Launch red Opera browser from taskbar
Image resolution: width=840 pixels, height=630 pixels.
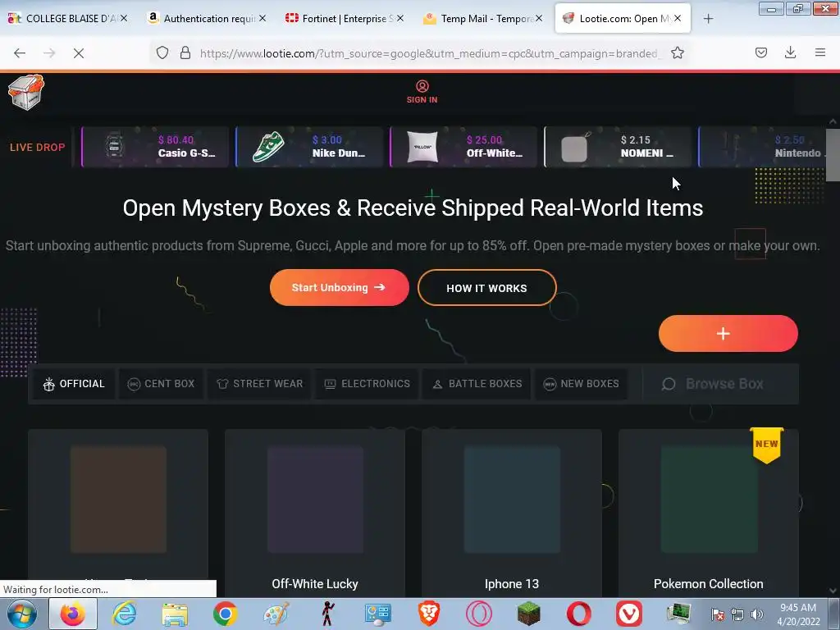[579, 614]
